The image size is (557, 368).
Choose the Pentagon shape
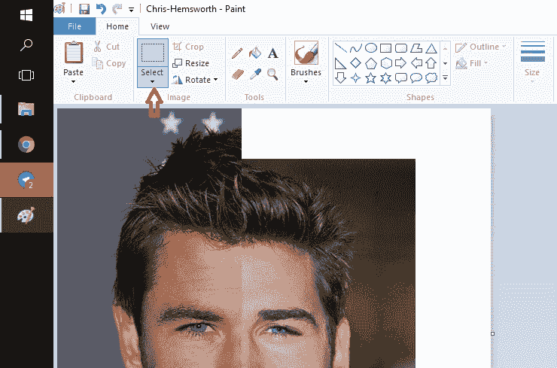click(x=371, y=63)
